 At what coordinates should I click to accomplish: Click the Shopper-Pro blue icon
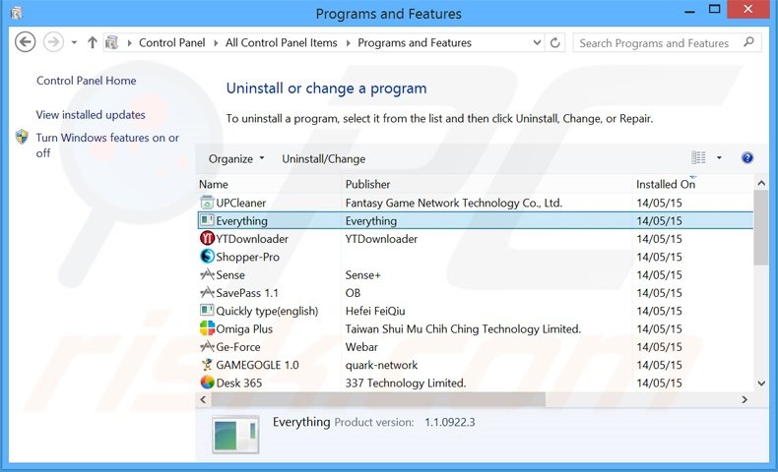click(x=207, y=257)
